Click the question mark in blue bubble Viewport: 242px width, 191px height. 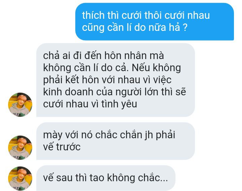pos(185,28)
